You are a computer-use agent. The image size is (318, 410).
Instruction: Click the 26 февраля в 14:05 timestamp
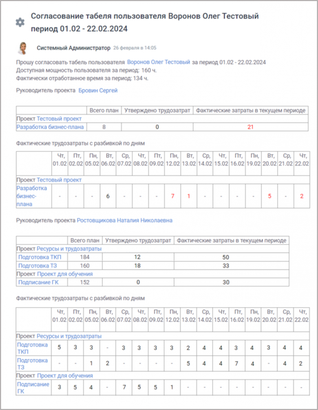135,48
